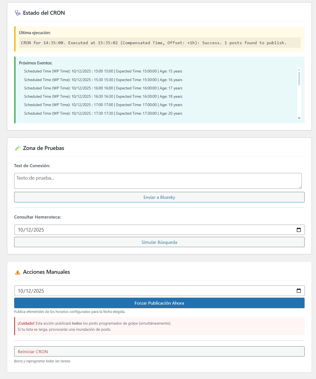Click the test tube icon beside Zona de Pruebas

[18, 148]
